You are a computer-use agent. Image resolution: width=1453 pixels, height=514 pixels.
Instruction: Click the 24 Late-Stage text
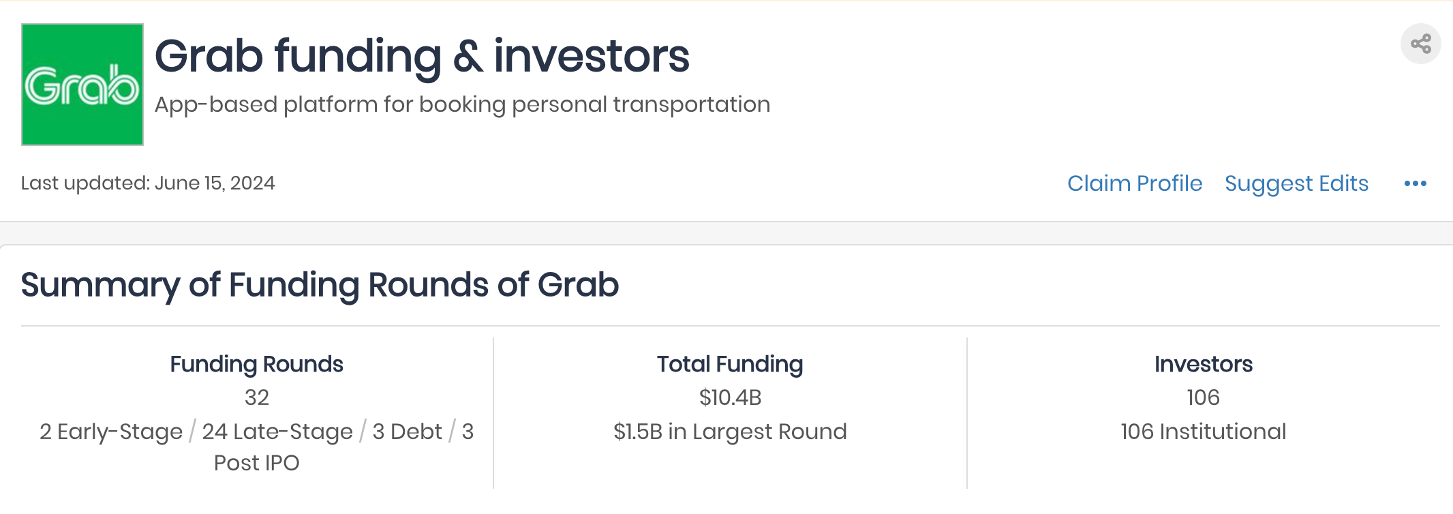(x=277, y=432)
